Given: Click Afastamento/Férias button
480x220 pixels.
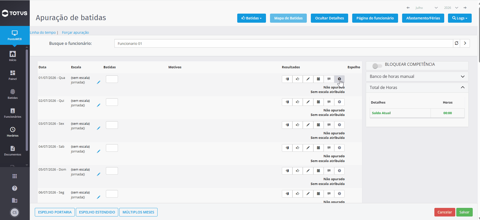Looking at the screenshot, I should click(x=423, y=18).
